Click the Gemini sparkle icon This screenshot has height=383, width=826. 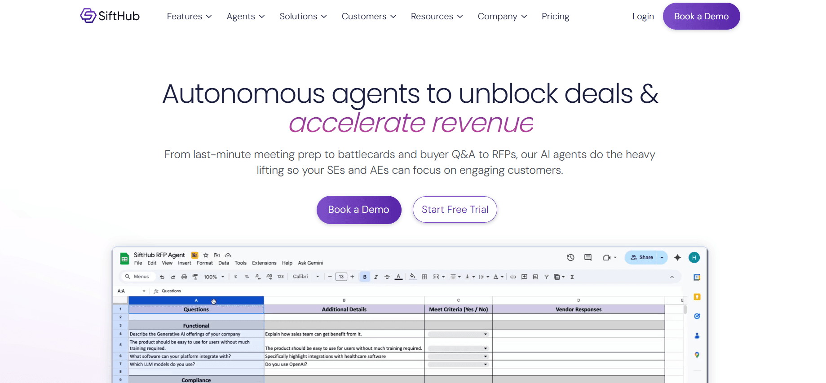coord(677,257)
